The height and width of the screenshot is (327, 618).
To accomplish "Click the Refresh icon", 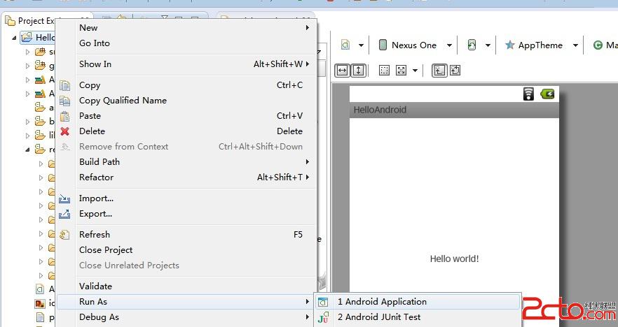I will point(64,235).
